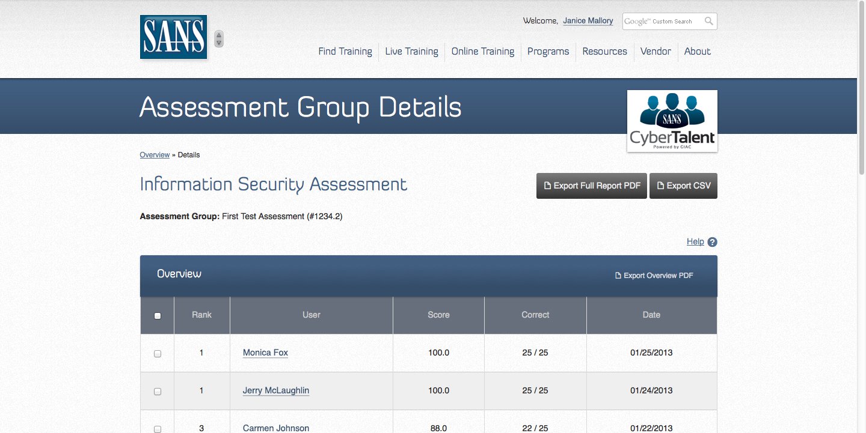
Task: Click the help question mark icon
Action: (713, 242)
